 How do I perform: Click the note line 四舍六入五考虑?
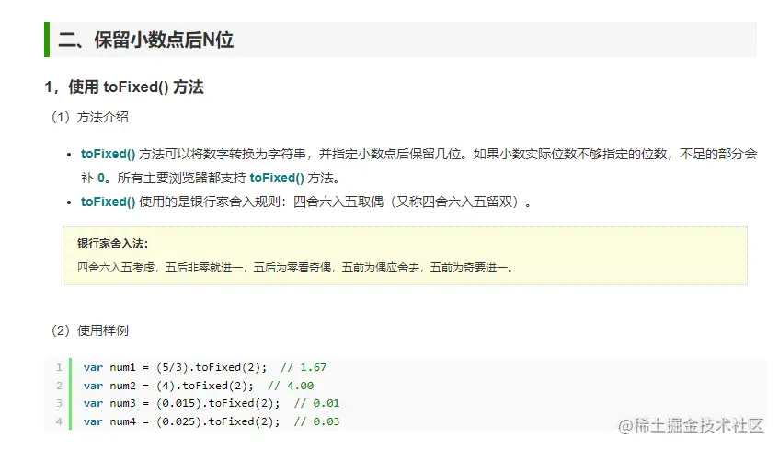(x=295, y=268)
